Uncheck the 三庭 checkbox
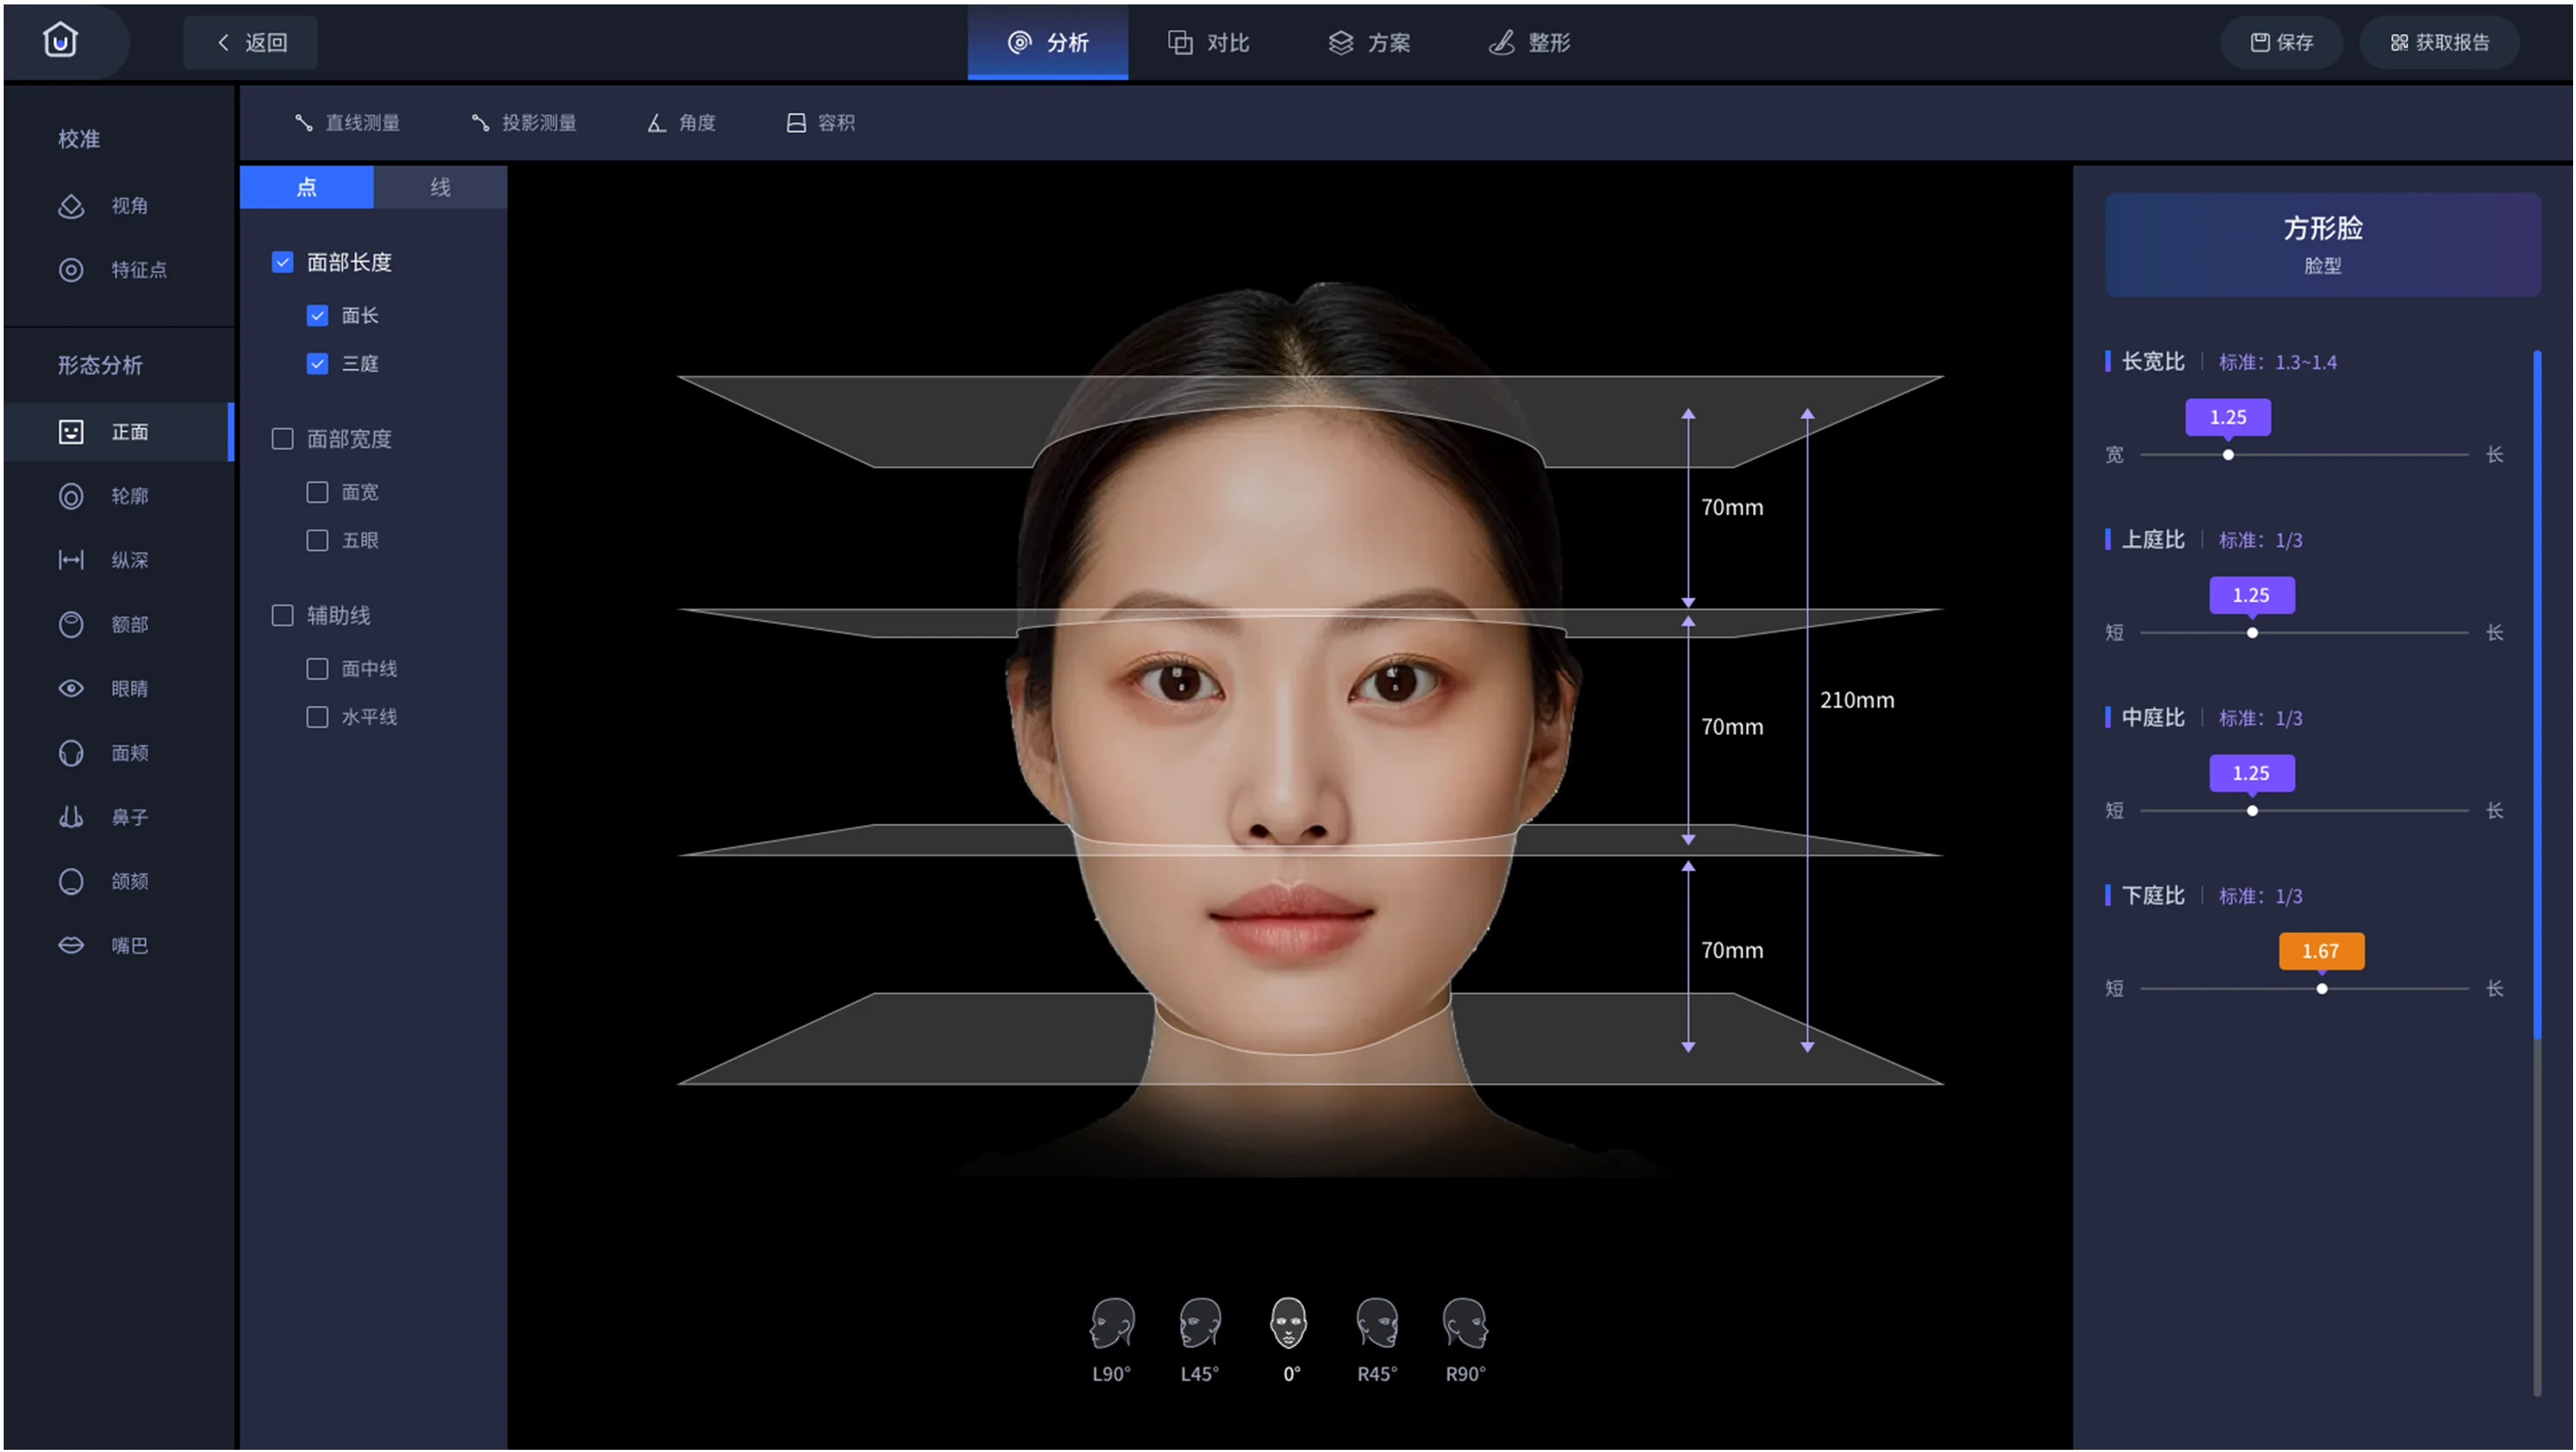Viewport: 2576px width, 1452px height. coord(317,364)
